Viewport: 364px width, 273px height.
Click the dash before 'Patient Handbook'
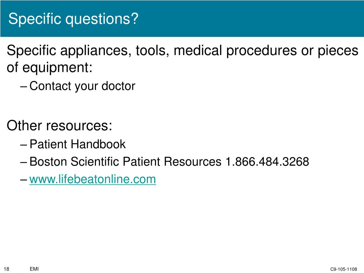(x=24, y=145)
